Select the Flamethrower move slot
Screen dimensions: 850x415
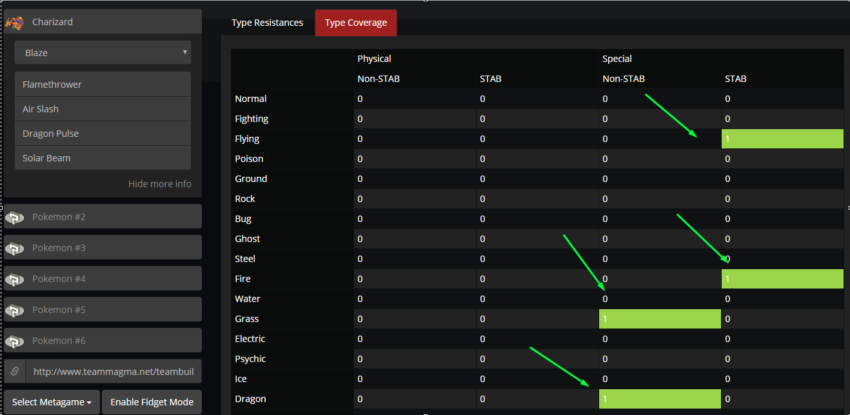point(103,85)
